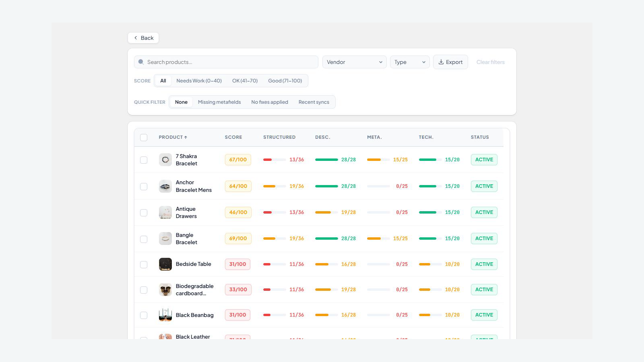Select the Needs Work (0–40) score filter
Screen dimensions: 644x362
(199, 81)
